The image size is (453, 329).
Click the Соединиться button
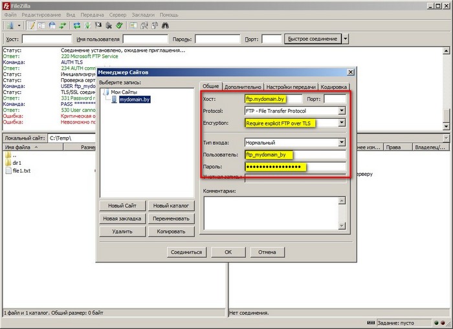point(186,252)
